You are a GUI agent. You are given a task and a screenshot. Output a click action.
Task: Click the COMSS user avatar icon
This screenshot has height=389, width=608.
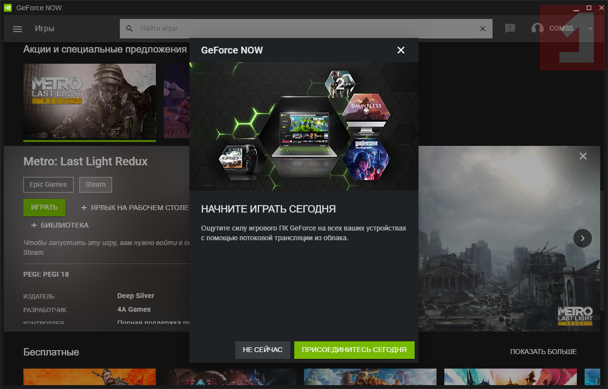click(x=537, y=29)
